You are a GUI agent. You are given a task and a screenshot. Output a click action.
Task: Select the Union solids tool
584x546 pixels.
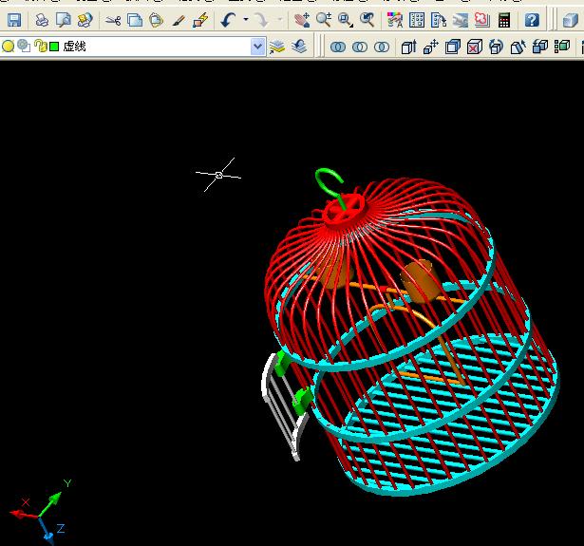click(338, 47)
